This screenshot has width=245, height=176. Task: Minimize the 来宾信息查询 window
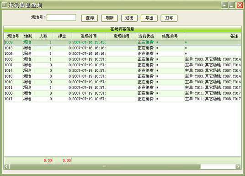click(x=232, y=5)
